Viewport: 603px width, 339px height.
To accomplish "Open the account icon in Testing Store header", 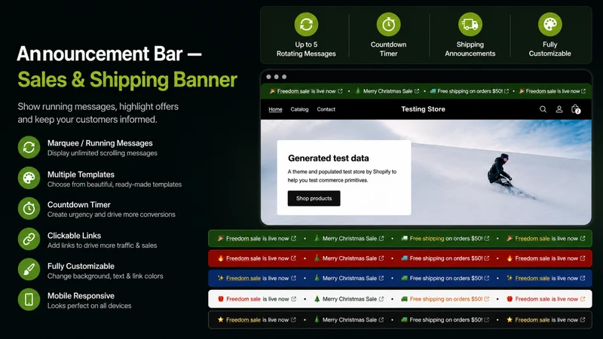I will point(559,109).
